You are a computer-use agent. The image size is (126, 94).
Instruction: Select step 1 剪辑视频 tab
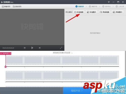(x=80, y=6)
